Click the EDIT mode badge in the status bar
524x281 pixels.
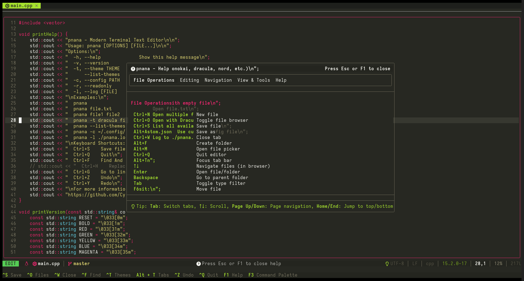11,264
